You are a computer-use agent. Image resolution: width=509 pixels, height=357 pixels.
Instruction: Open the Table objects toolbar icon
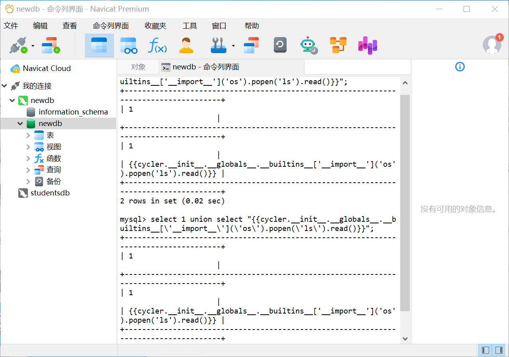[99, 45]
